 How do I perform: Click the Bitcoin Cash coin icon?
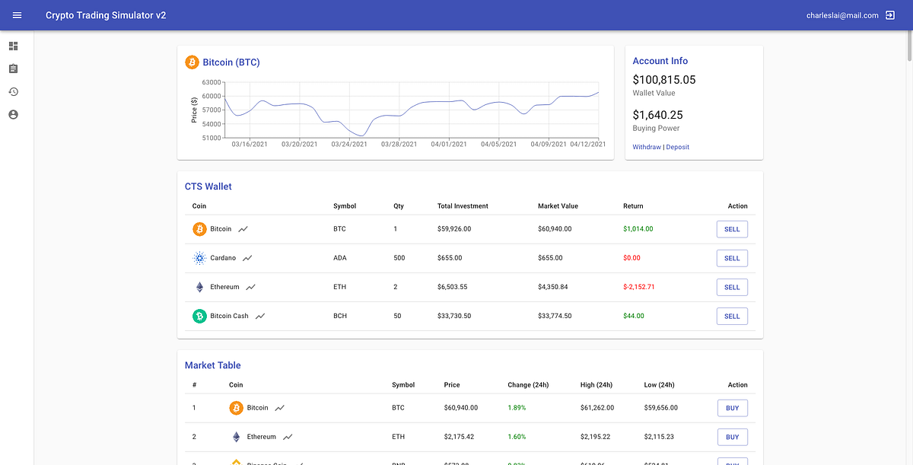pyautogui.click(x=199, y=315)
